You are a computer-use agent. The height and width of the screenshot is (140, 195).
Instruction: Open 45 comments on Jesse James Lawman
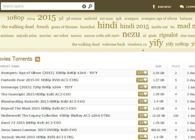pyautogui.click(x=143, y=130)
